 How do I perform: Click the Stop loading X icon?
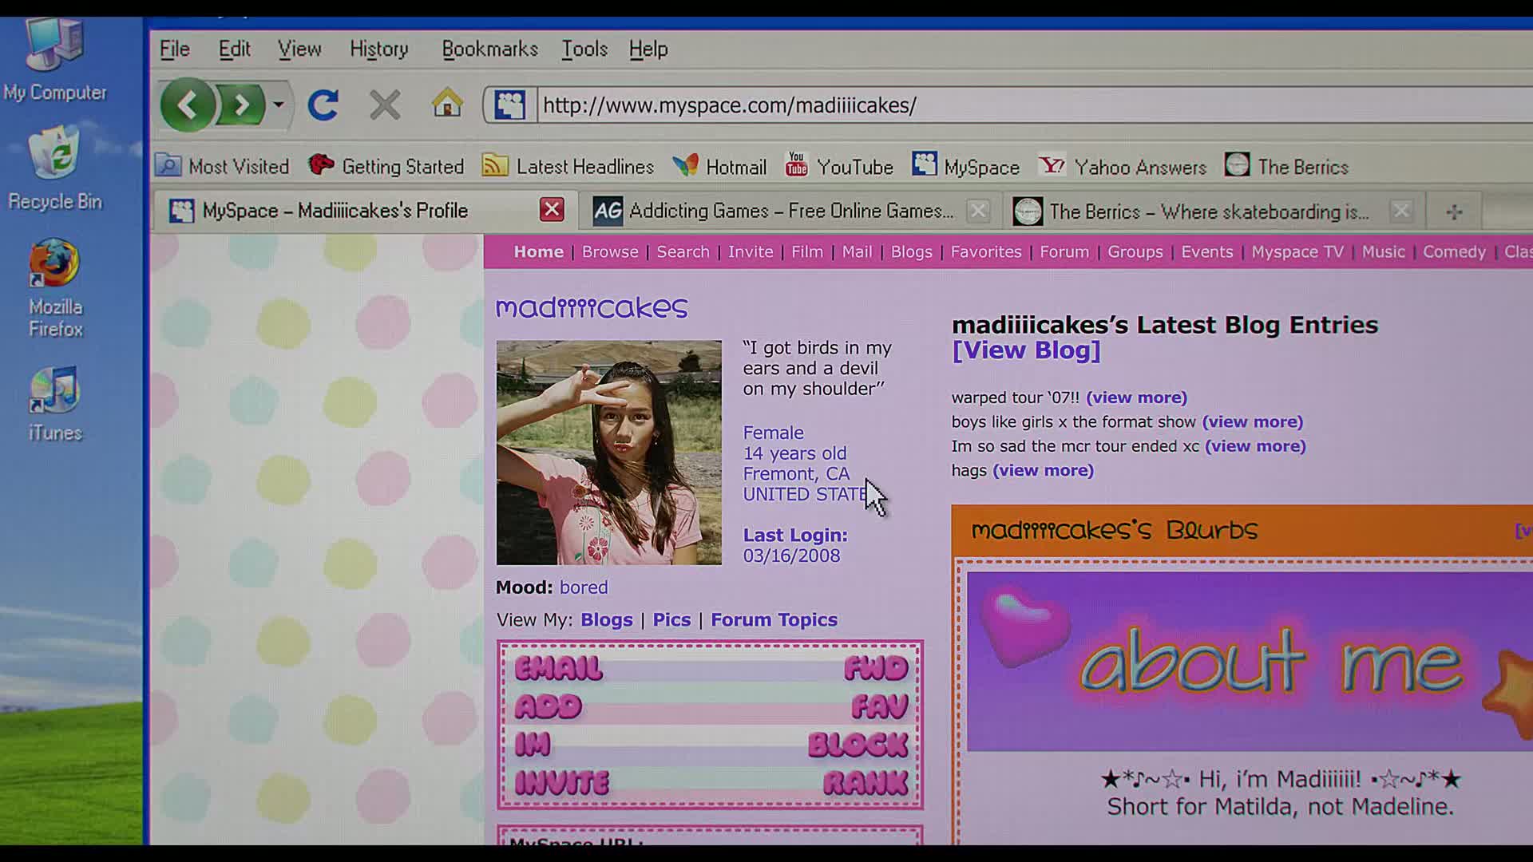pos(385,105)
